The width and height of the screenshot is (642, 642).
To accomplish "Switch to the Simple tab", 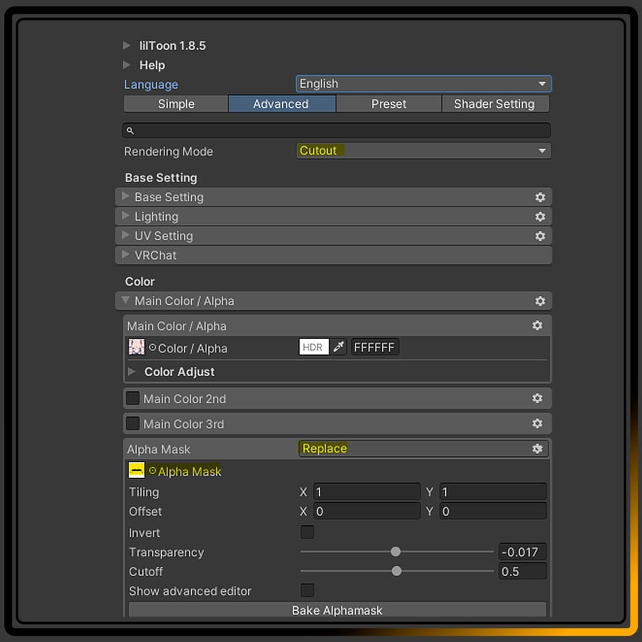I will 176,104.
